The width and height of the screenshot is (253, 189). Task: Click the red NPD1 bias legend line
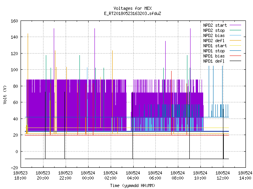(x=235, y=56)
